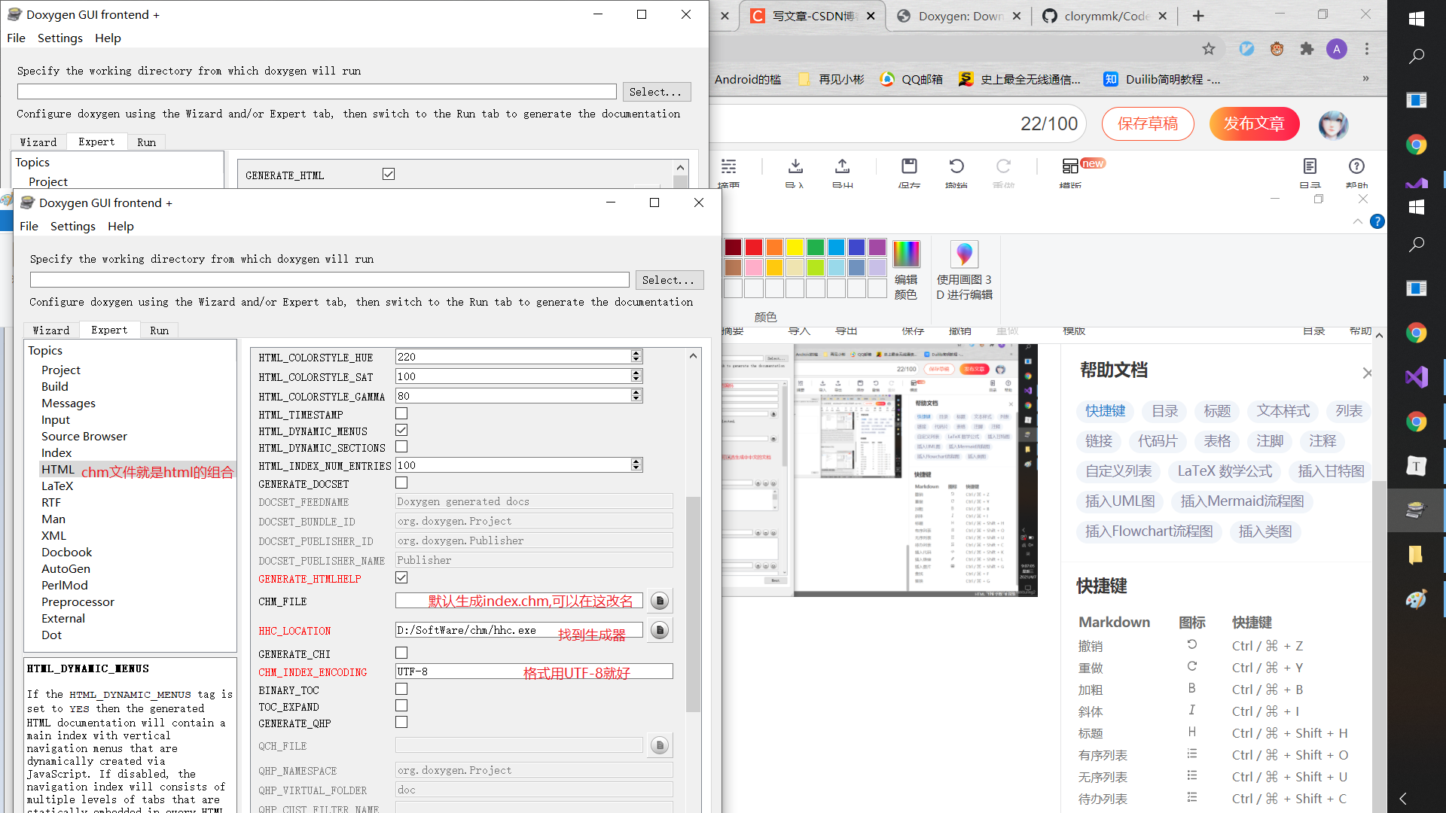The image size is (1446, 813).
Task: Click the LaTeX topic in sidebar
Action: [x=56, y=485]
